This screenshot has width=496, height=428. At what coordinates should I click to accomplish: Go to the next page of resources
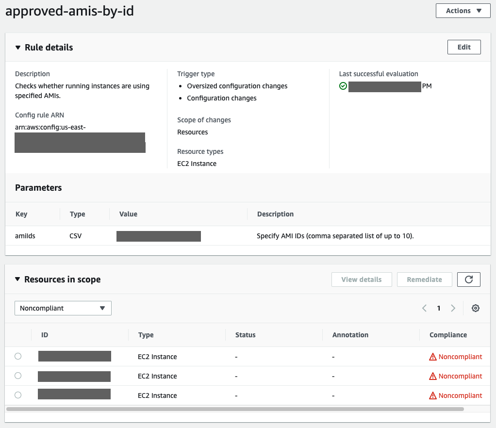453,308
